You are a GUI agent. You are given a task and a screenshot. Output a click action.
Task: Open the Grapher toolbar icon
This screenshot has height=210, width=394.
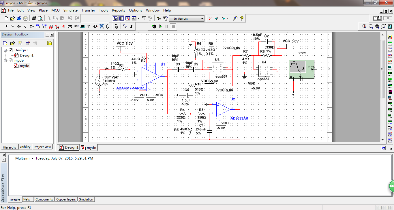(x=134, y=18)
